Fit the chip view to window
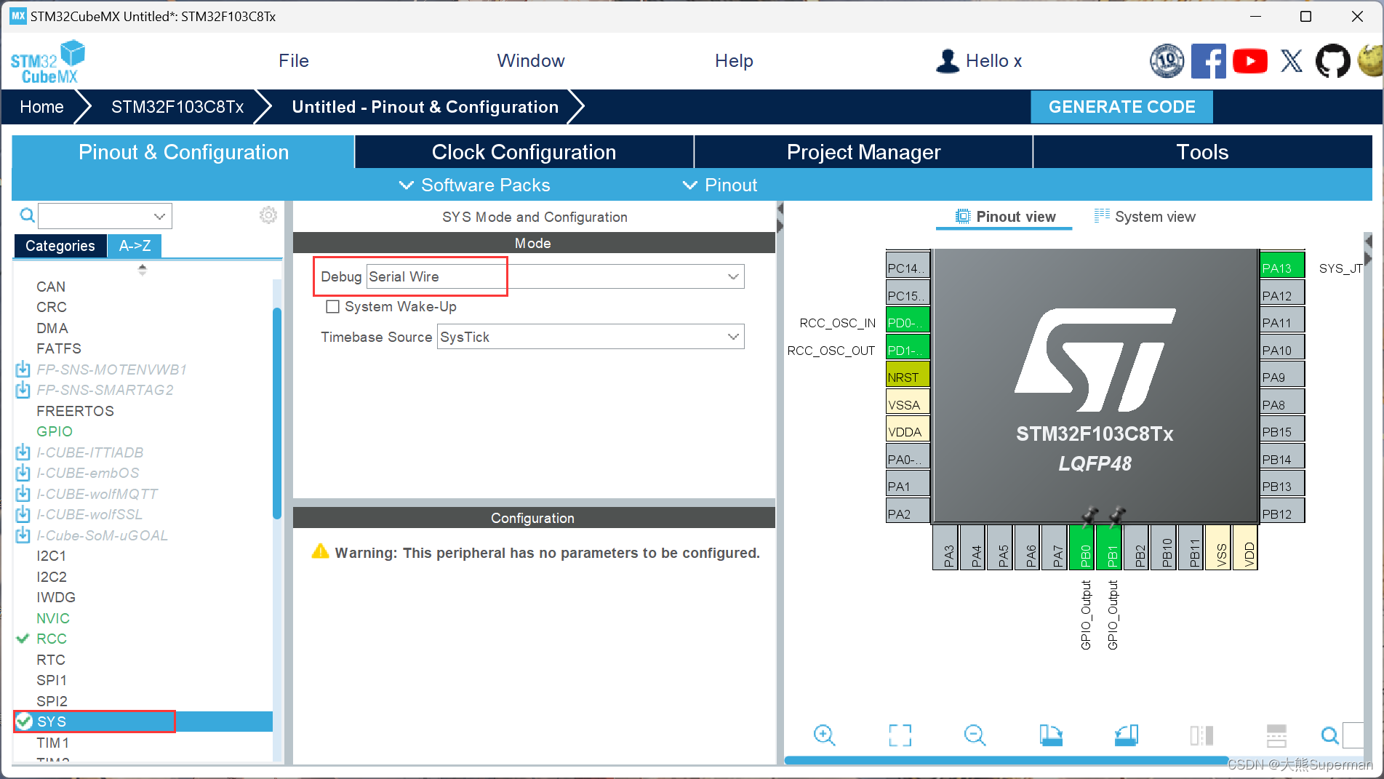 tap(900, 735)
